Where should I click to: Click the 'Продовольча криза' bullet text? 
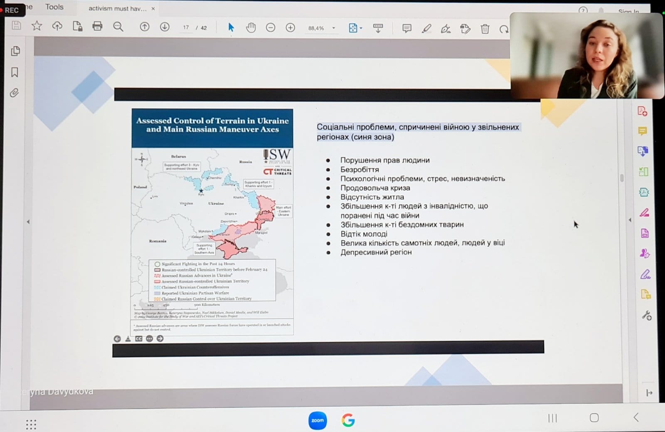click(x=375, y=188)
